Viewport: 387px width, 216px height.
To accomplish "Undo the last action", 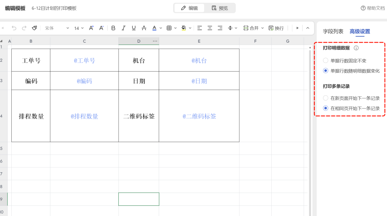I will pyautogui.click(x=14, y=28).
